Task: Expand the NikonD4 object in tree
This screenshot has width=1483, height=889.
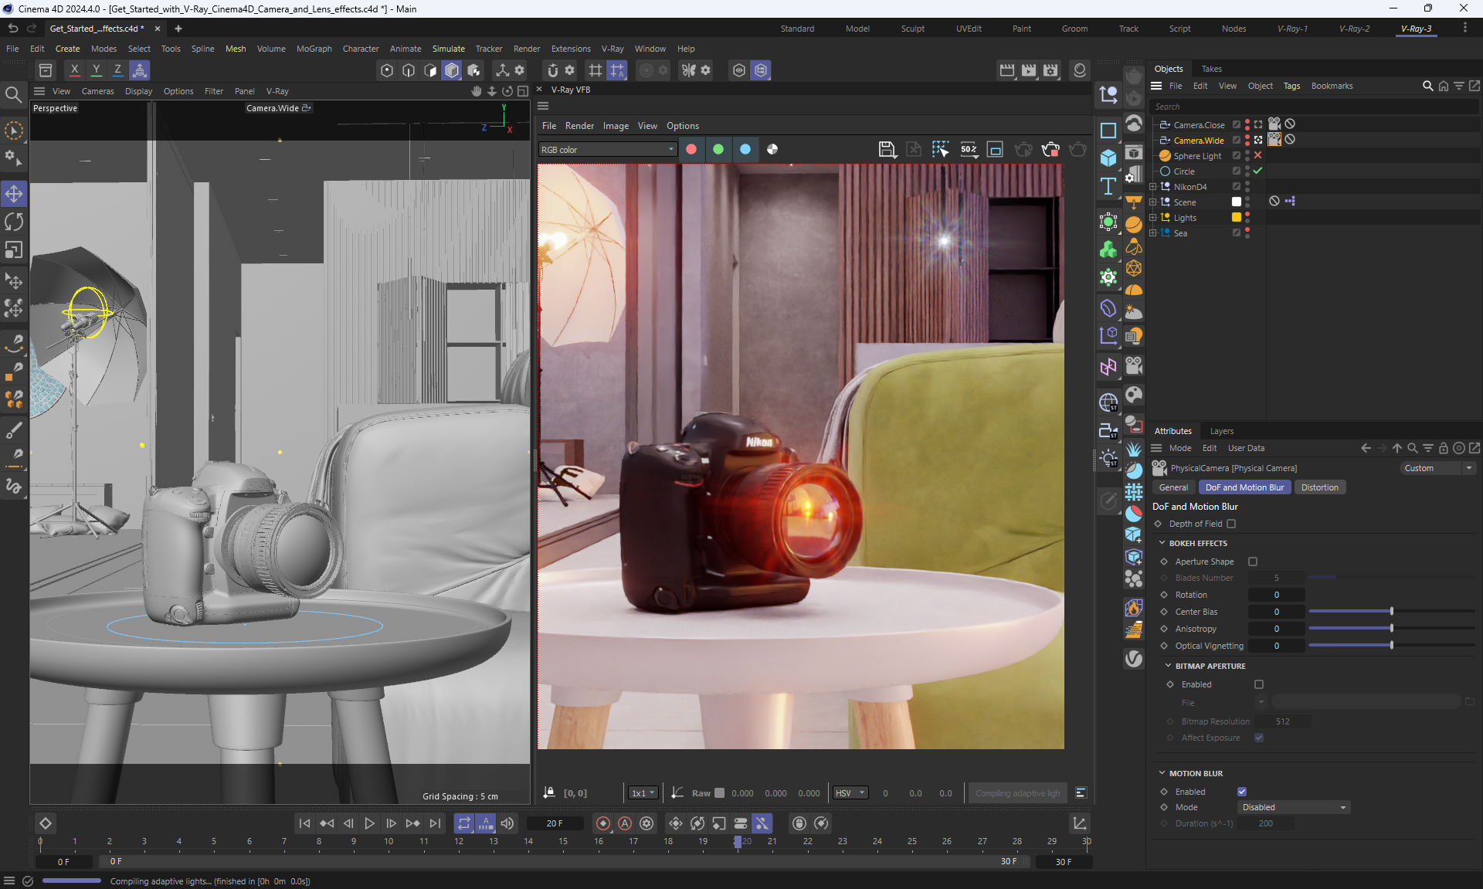Action: (1153, 187)
